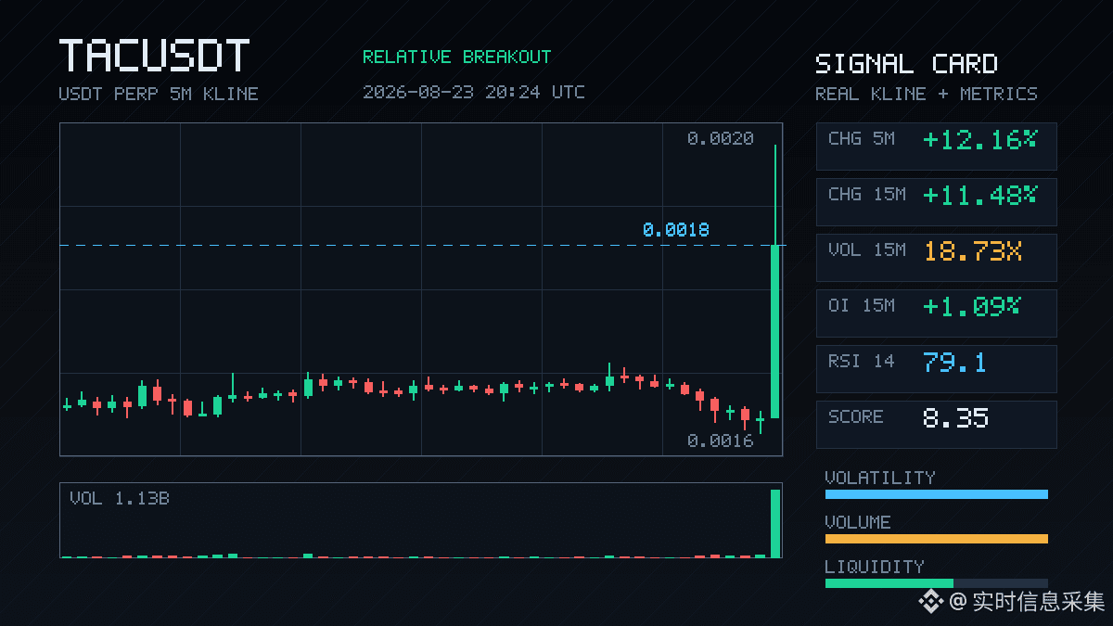Click the RSI 14 value 79.1

954,362
